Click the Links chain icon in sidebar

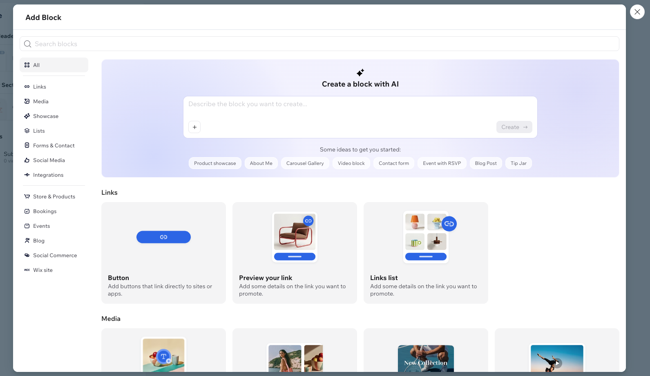27,87
